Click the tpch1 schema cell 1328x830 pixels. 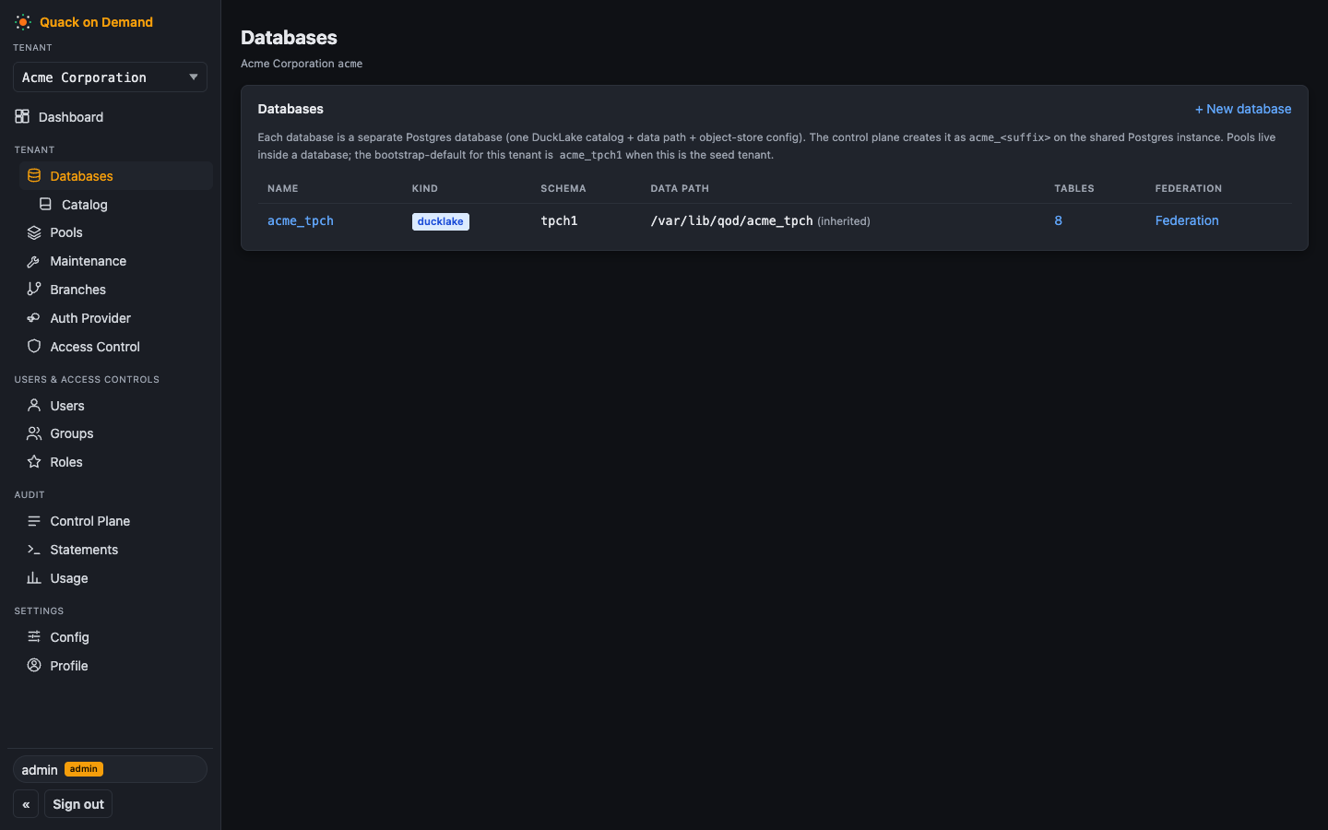(x=559, y=220)
